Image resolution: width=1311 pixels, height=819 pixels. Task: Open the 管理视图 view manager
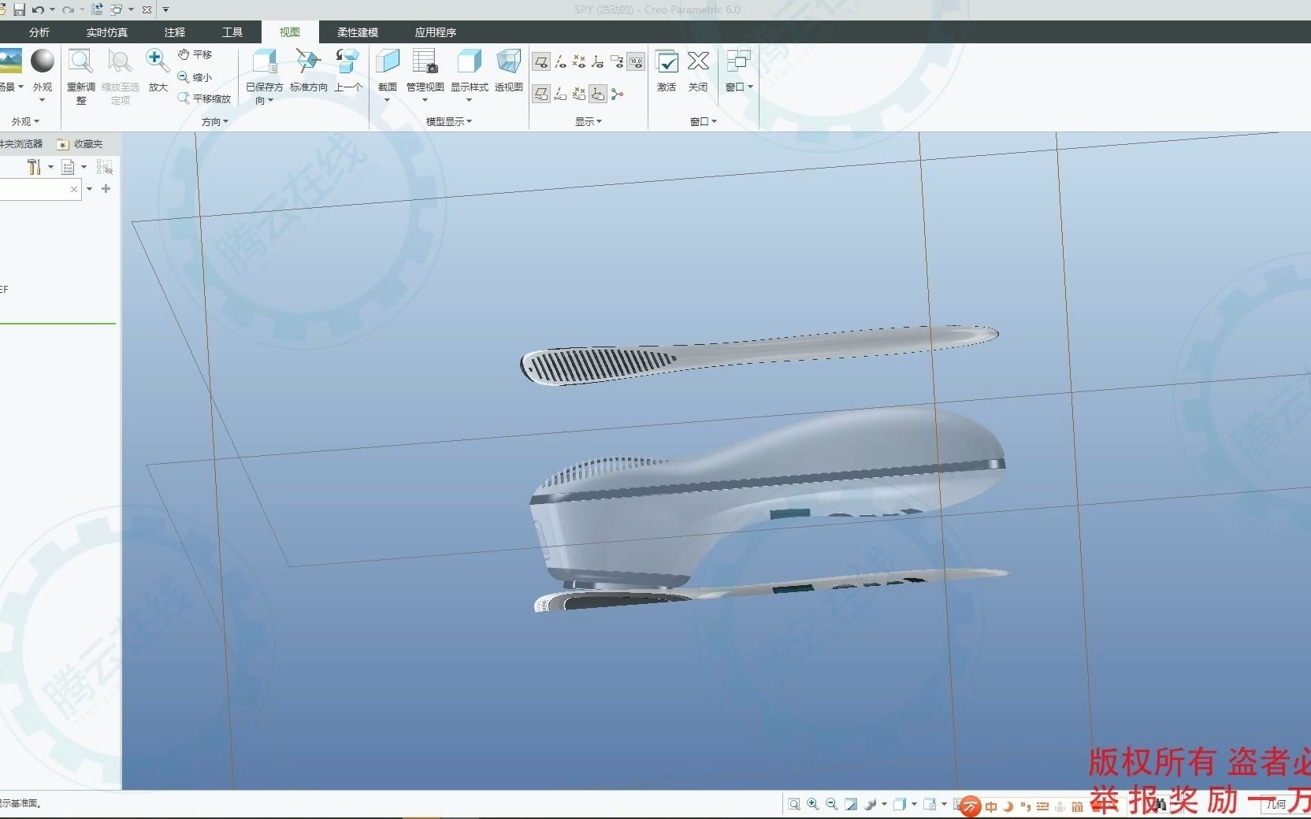tap(425, 75)
